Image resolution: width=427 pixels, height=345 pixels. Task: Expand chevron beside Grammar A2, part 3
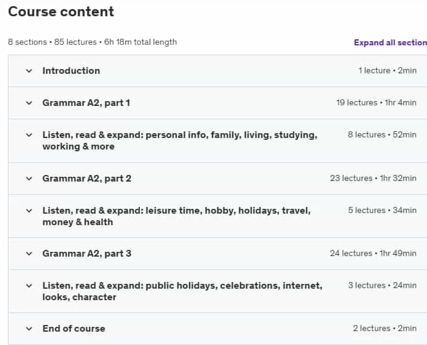point(29,254)
